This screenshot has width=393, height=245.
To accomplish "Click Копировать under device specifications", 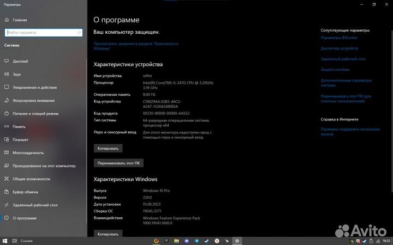I will coord(108,148).
